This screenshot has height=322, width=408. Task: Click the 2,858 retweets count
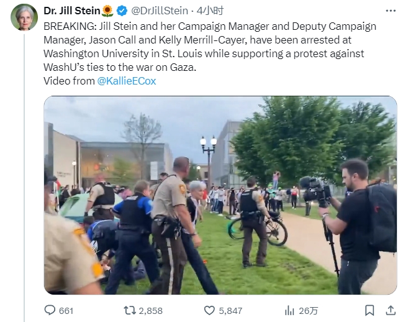[x=151, y=311]
